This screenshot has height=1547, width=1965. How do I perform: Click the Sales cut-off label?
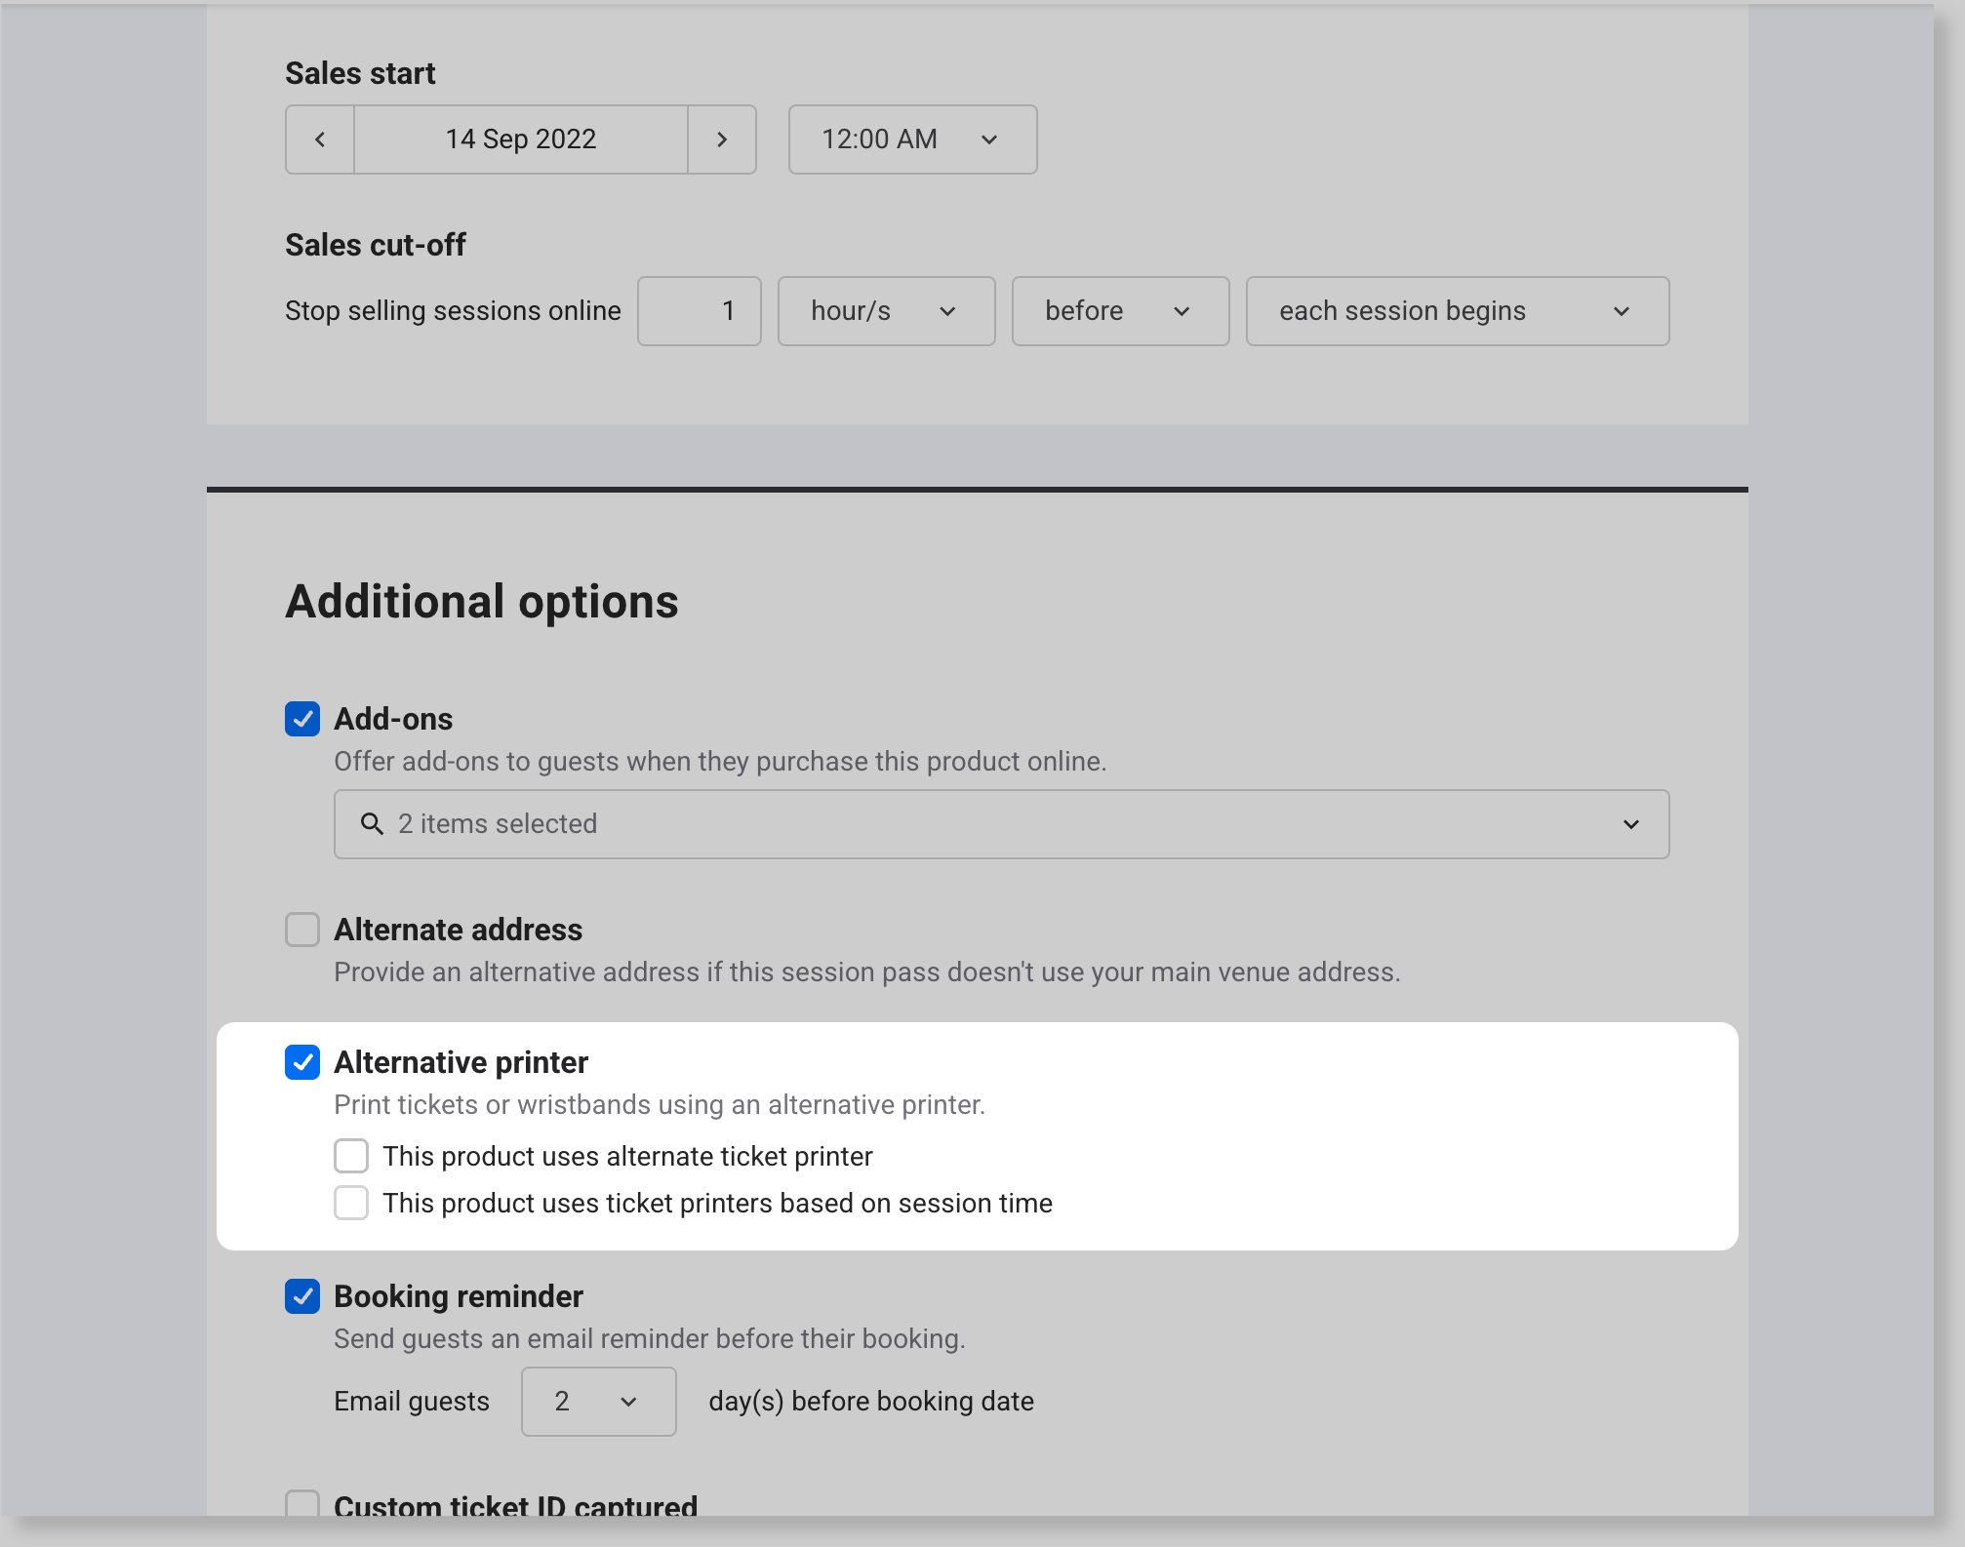coord(376,245)
